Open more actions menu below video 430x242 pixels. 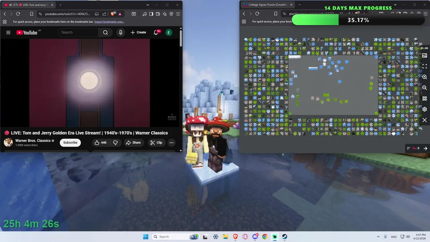pos(171,143)
